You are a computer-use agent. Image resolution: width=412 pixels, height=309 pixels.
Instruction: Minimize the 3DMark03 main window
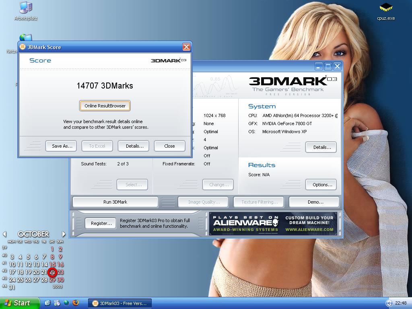319,66
